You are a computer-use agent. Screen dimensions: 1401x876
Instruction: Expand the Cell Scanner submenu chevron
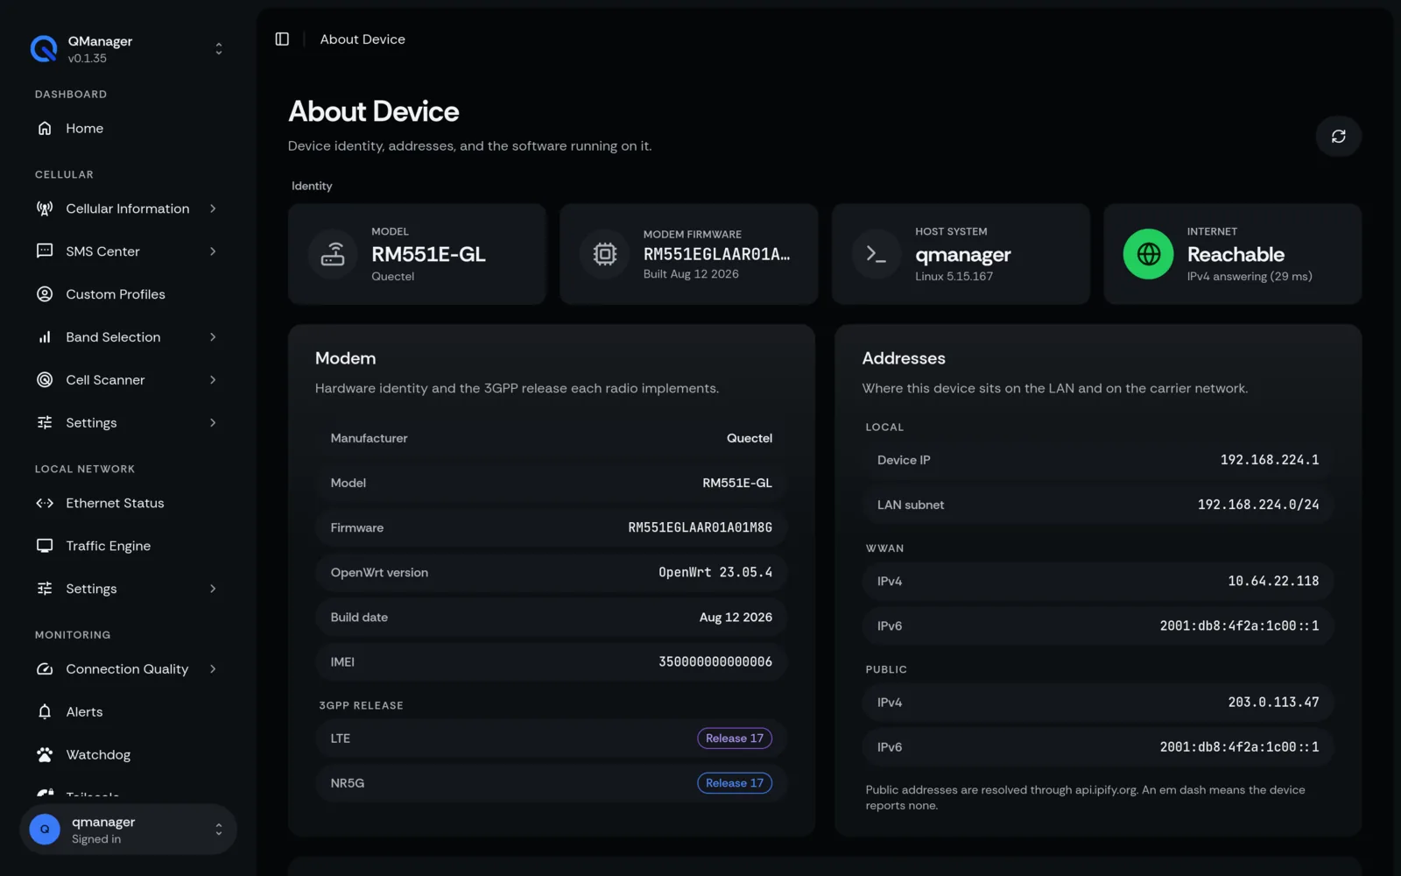tap(213, 379)
